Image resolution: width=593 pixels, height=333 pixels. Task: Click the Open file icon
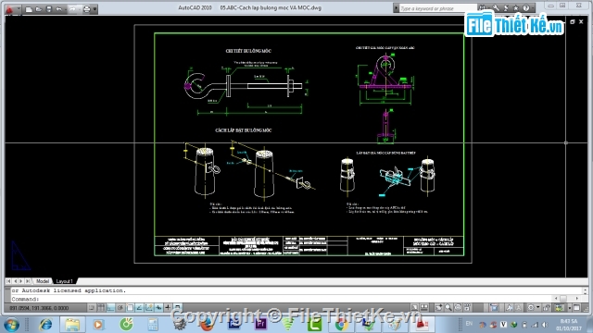click(x=39, y=9)
